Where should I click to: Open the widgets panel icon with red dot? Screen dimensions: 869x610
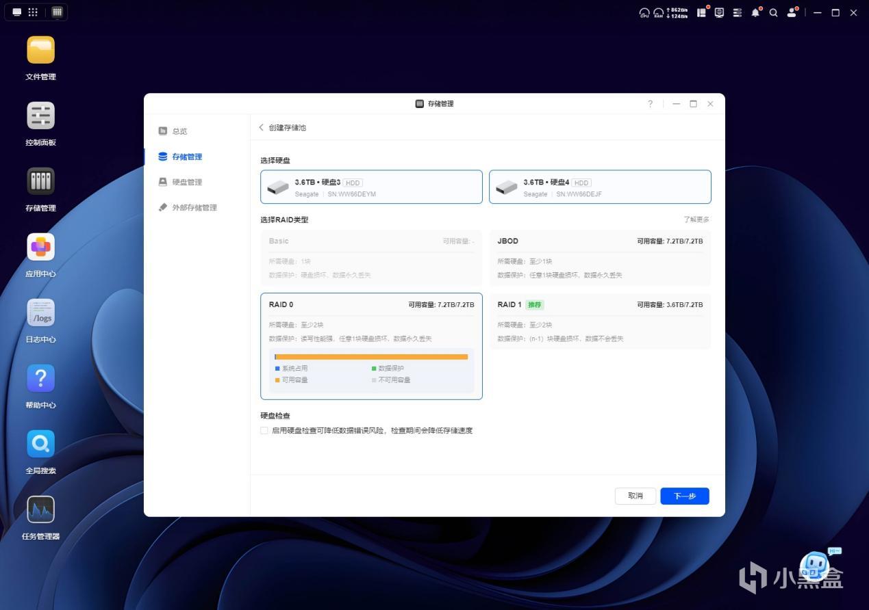click(x=702, y=12)
